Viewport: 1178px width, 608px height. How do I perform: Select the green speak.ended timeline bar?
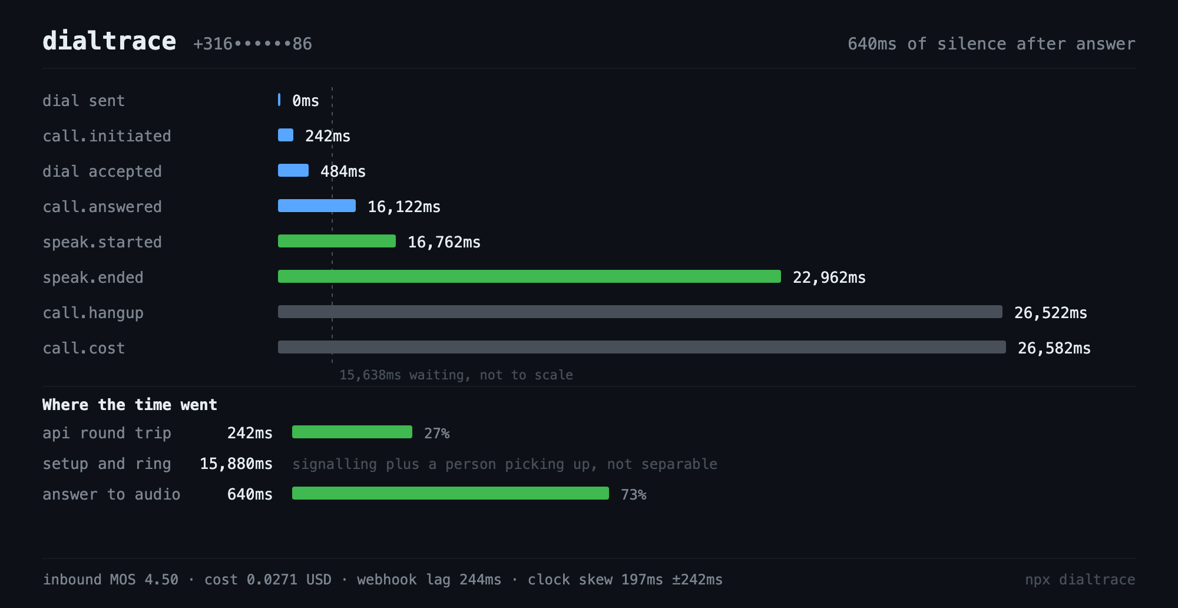tap(530, 276)
